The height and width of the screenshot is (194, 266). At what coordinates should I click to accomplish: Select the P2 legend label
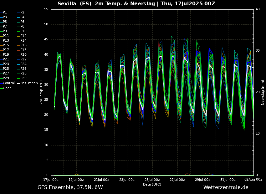coord(22,13)
